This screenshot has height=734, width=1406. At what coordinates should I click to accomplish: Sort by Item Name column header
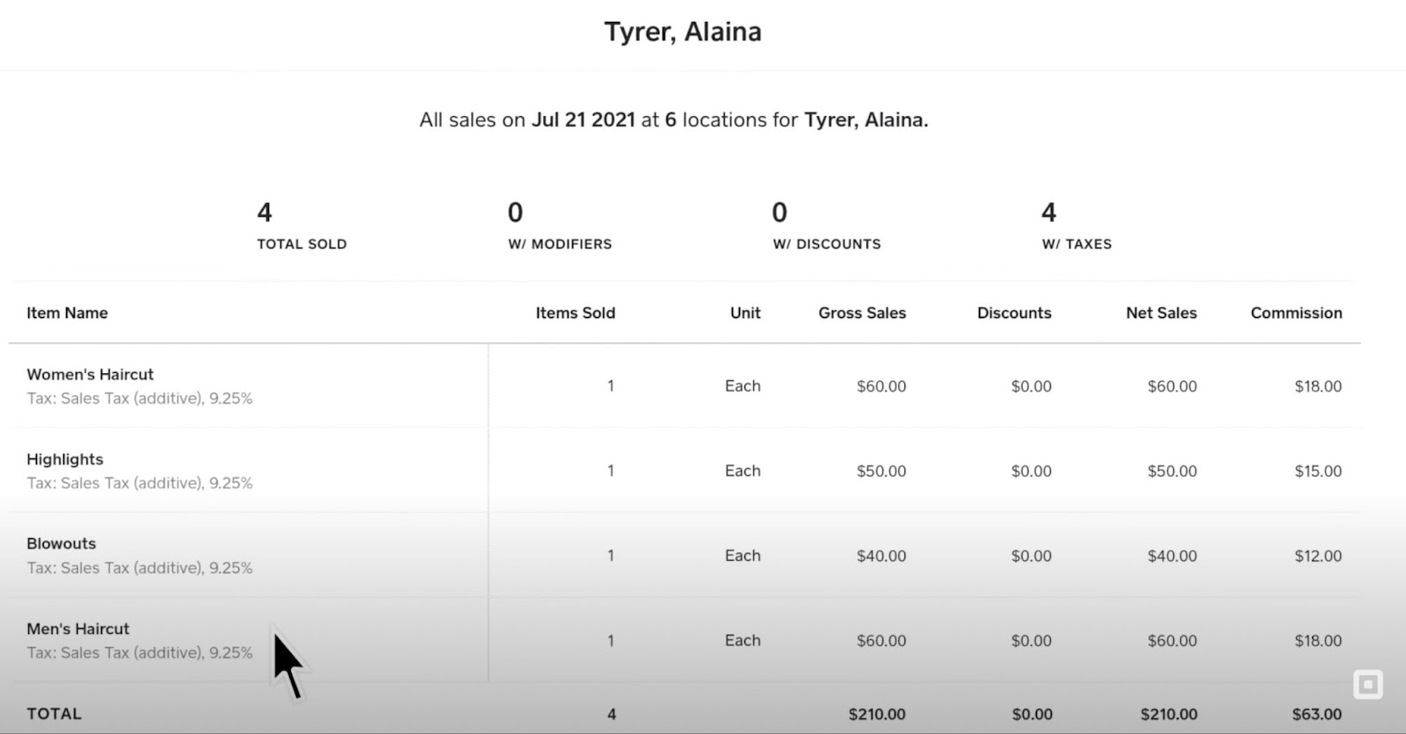coord(67,313)
